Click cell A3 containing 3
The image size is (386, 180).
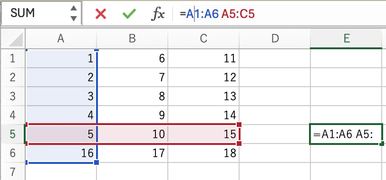click(x=61, y=96)
